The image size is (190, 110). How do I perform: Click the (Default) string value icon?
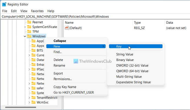[x=66, y=28]
